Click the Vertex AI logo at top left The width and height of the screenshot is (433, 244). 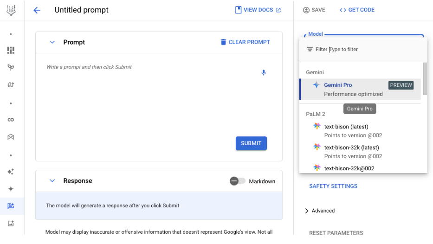pos(11,10)
